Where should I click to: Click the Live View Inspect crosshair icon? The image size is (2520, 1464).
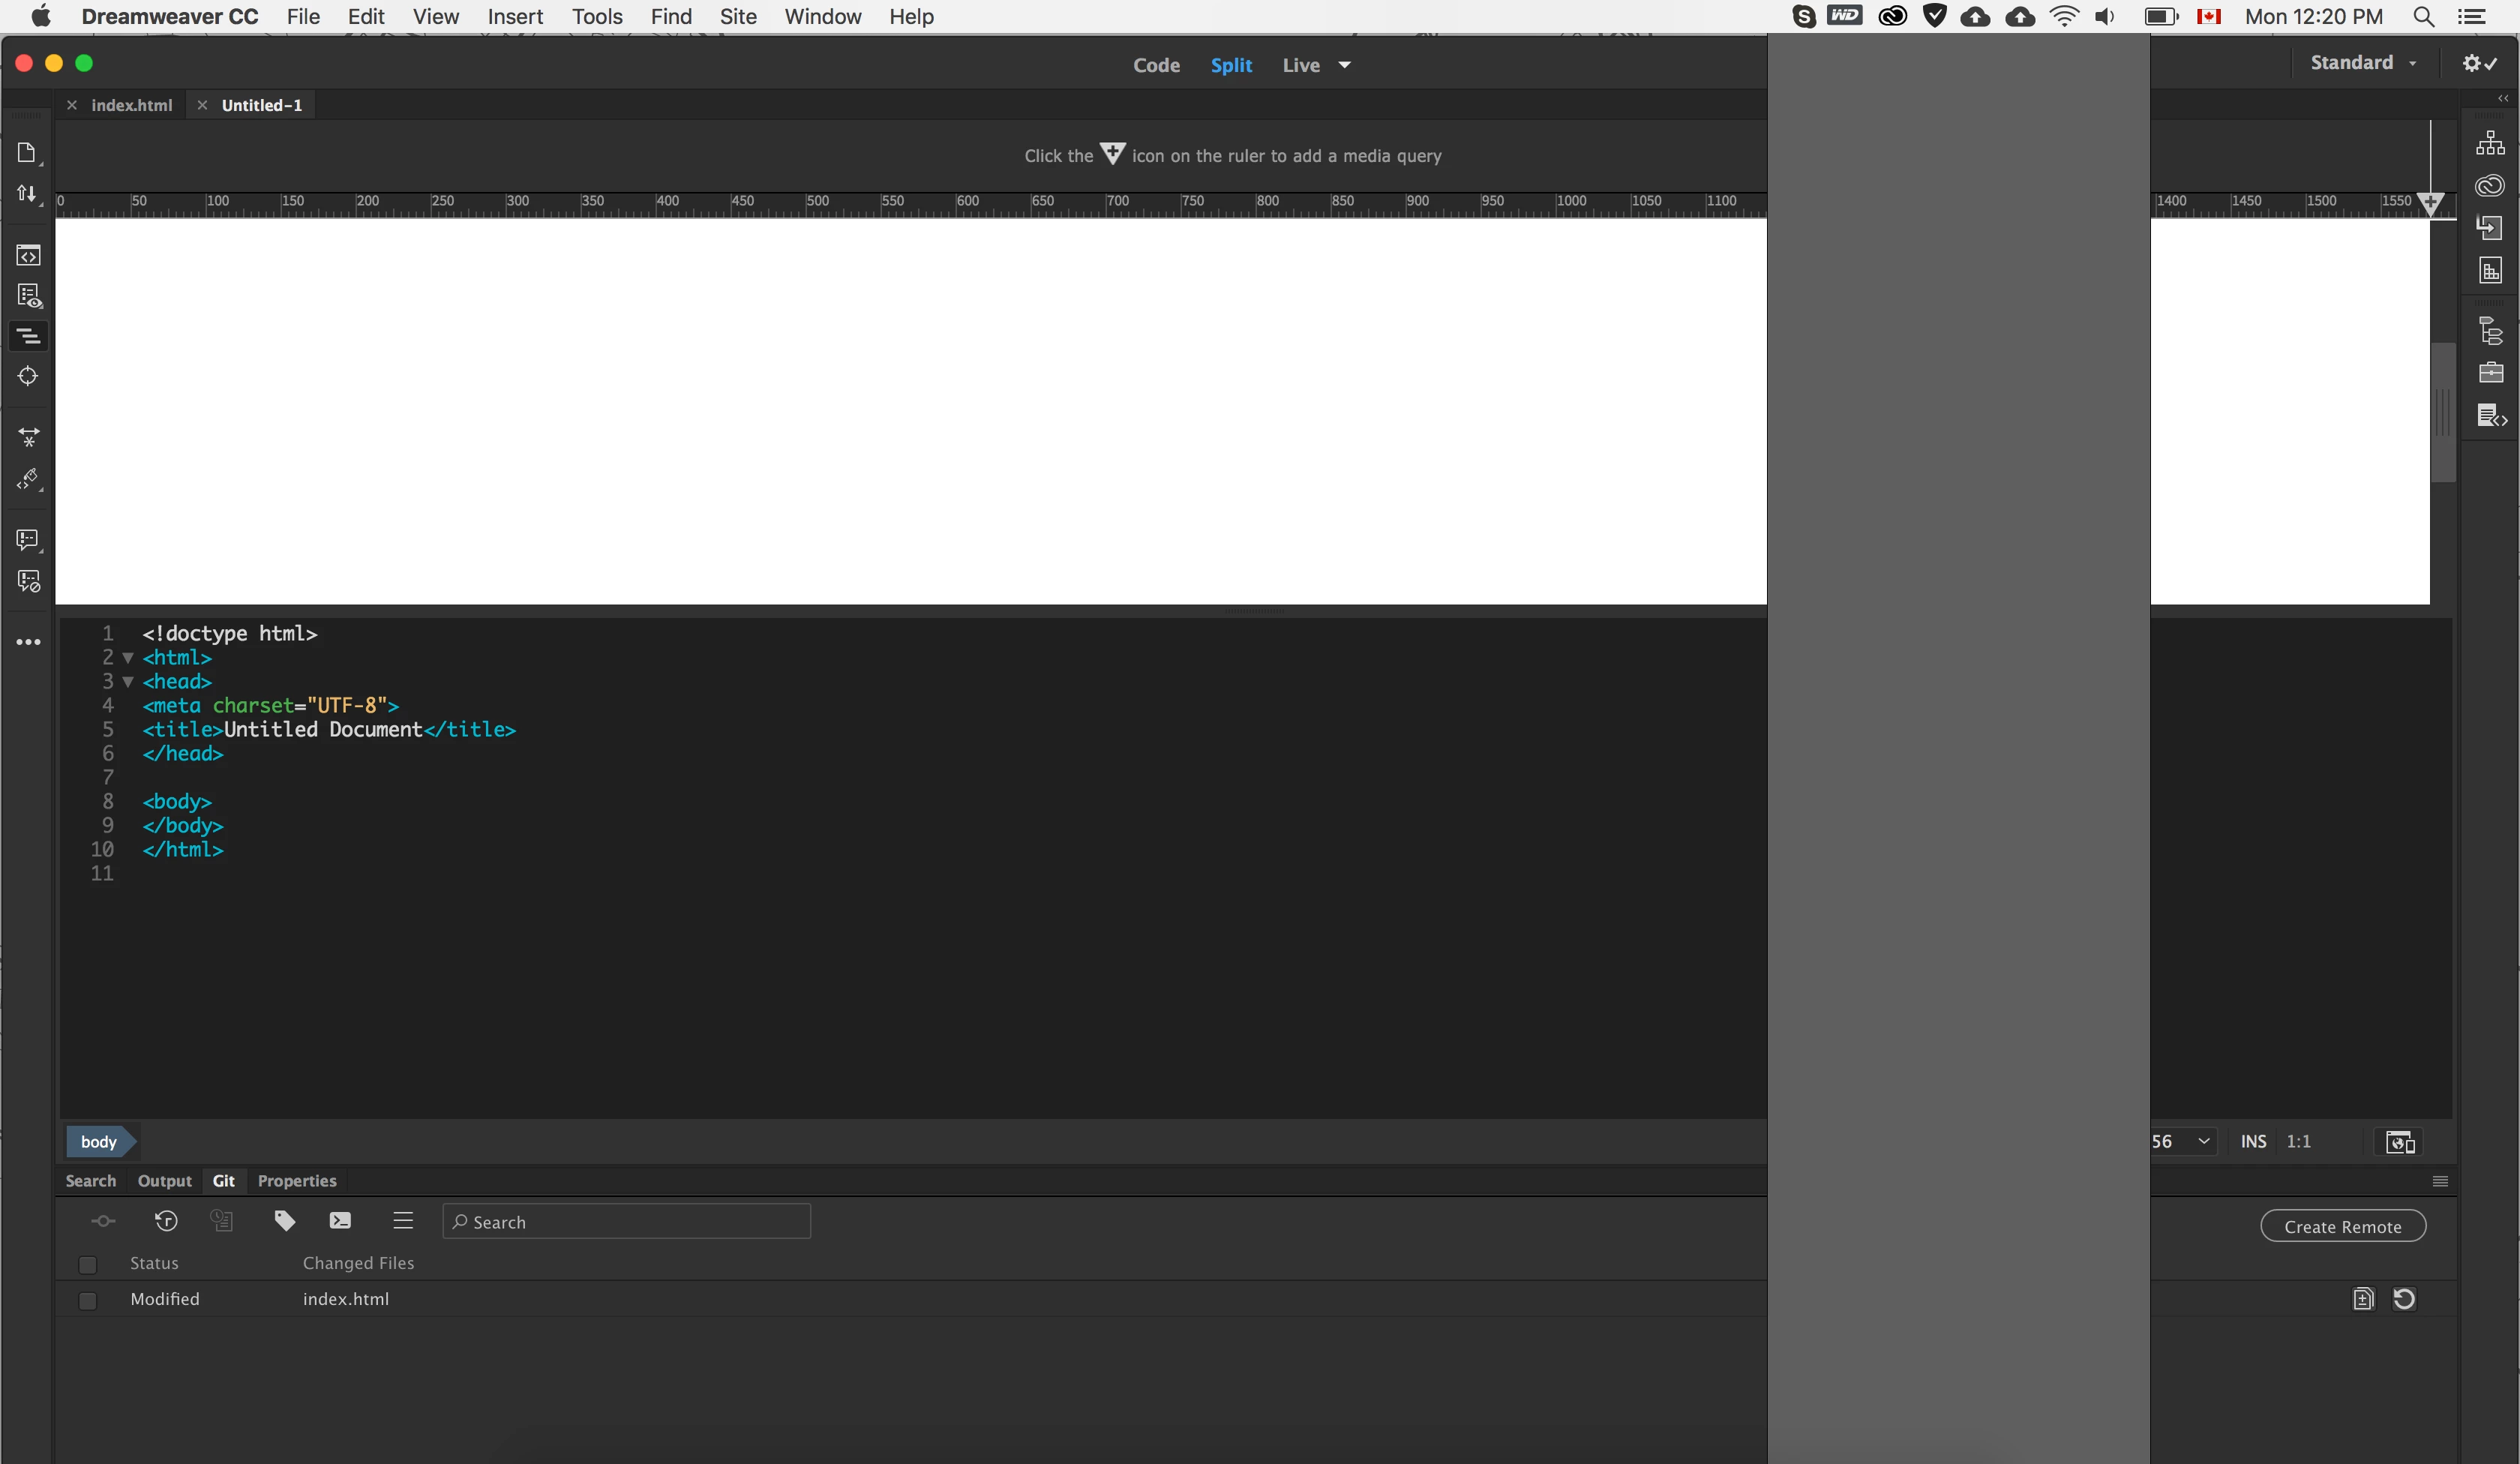pos(28,376)
